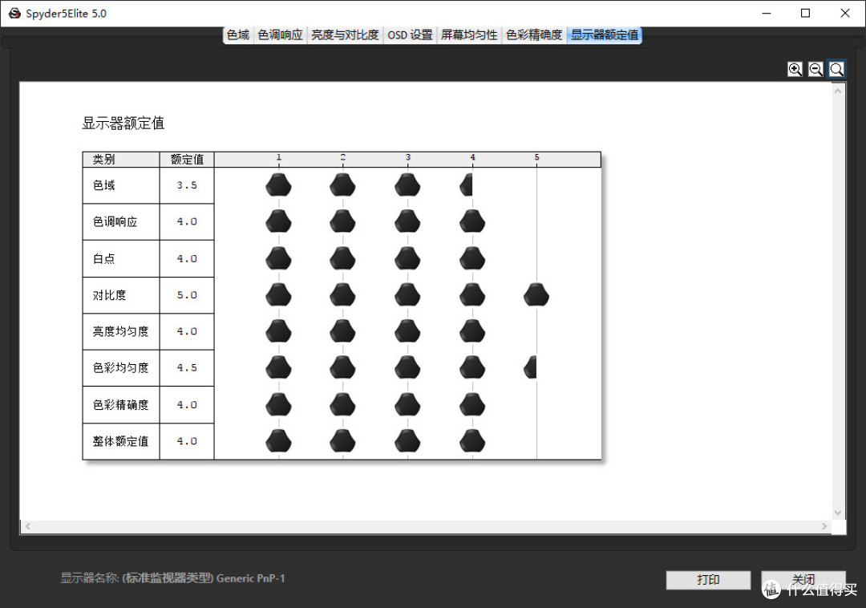The height and width of the screenshot is (608, 866).
Task: Switch to the 色域 tab
Action: (238, 34)
